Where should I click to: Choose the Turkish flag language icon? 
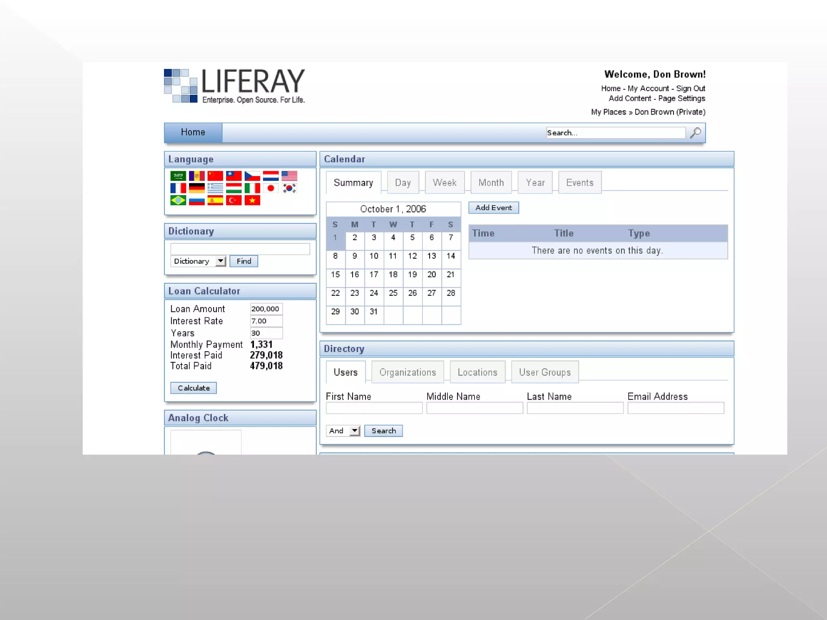[233, 200]
